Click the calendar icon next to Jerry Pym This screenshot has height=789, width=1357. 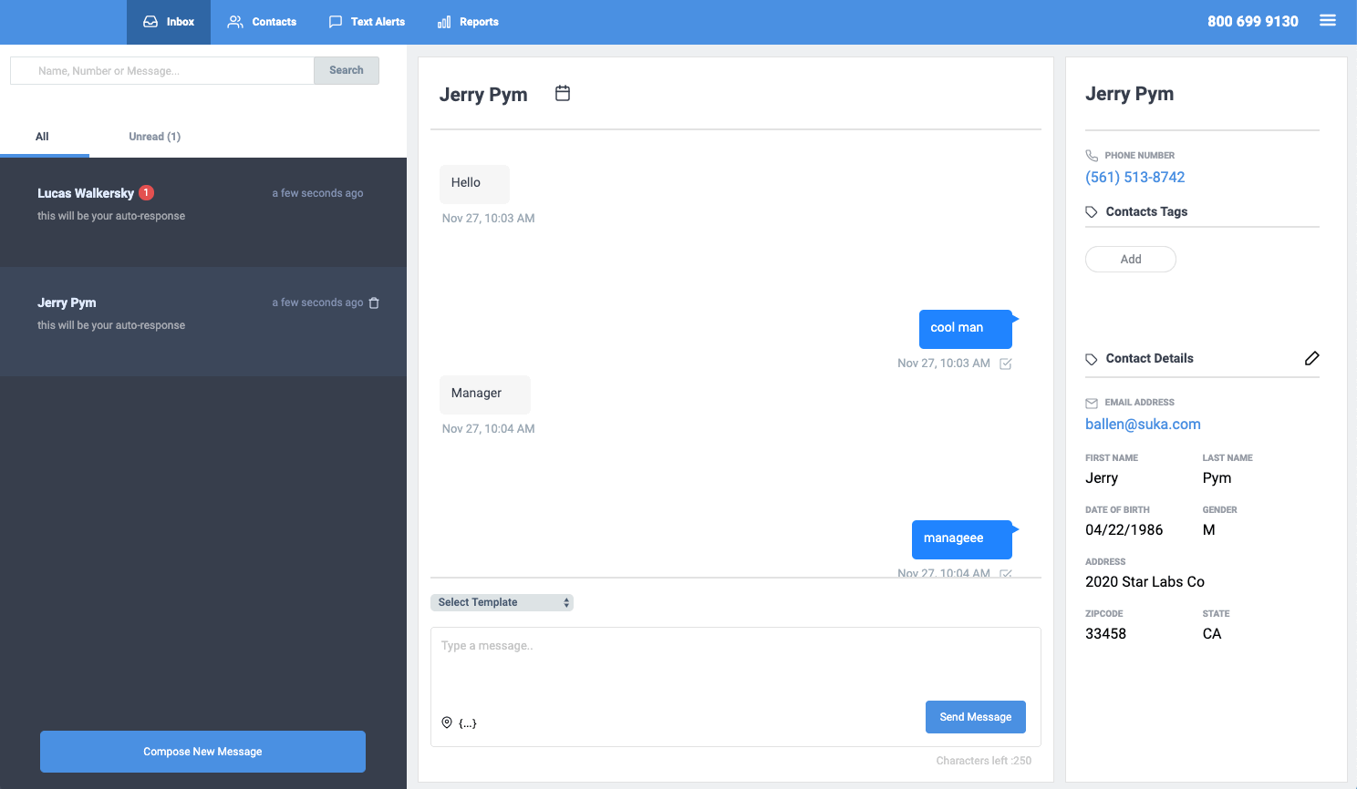(x=563, y=93)
